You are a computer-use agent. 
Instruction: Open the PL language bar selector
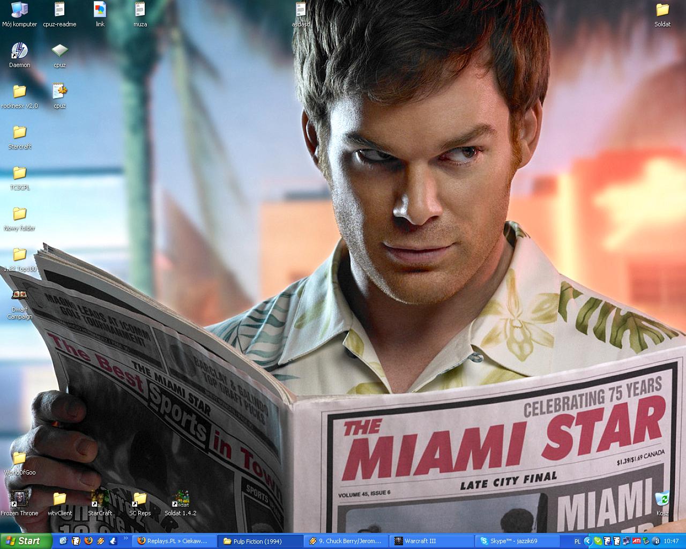577,541
